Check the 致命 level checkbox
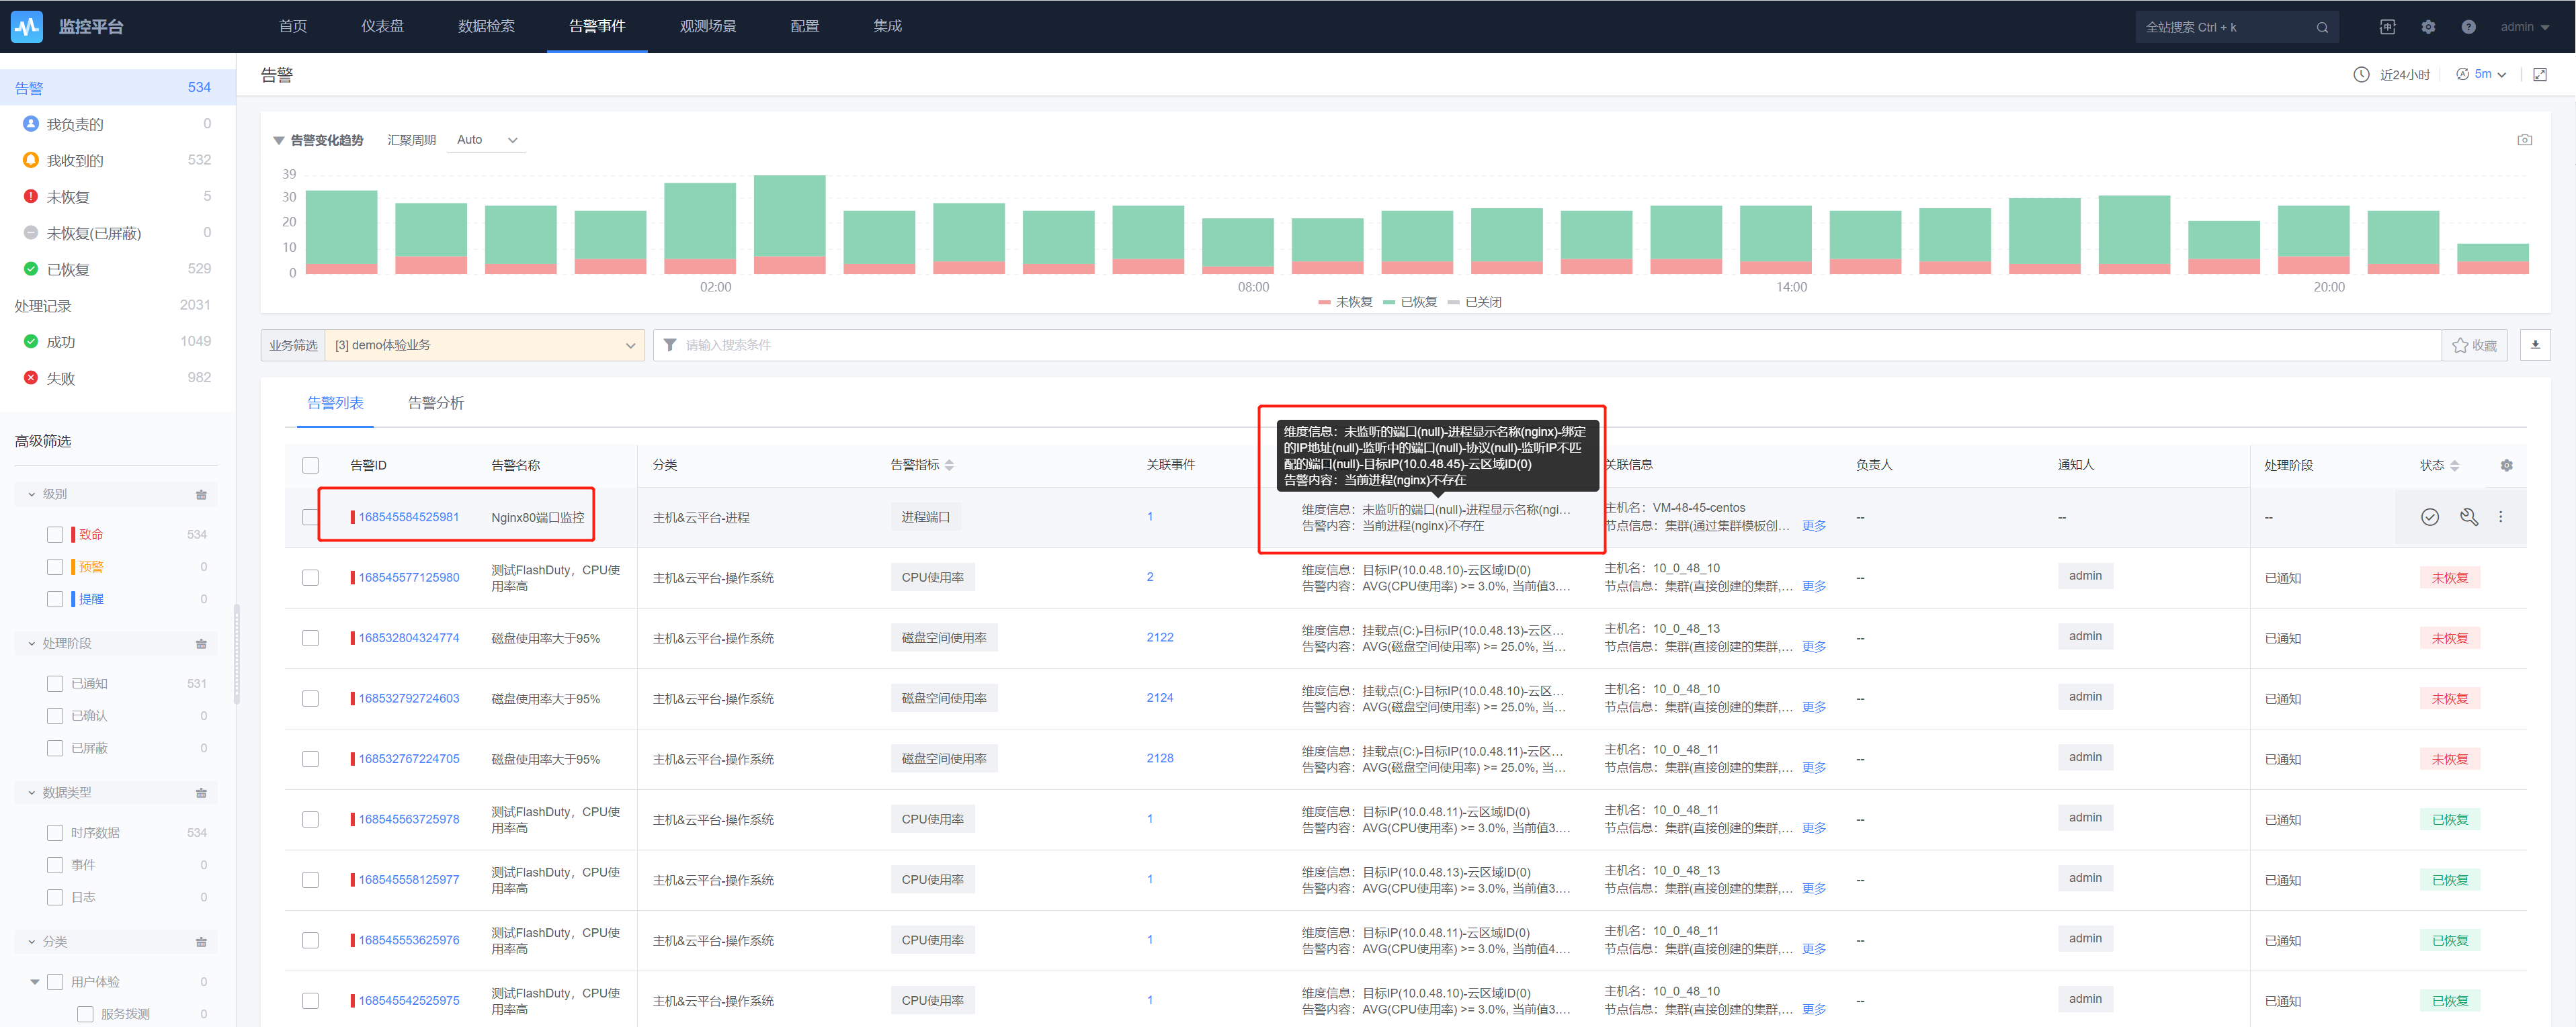The width and height of the screenshot is (2576, 1027). click(55, 535)
